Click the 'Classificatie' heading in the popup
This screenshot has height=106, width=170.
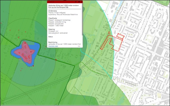click(52, 18)
